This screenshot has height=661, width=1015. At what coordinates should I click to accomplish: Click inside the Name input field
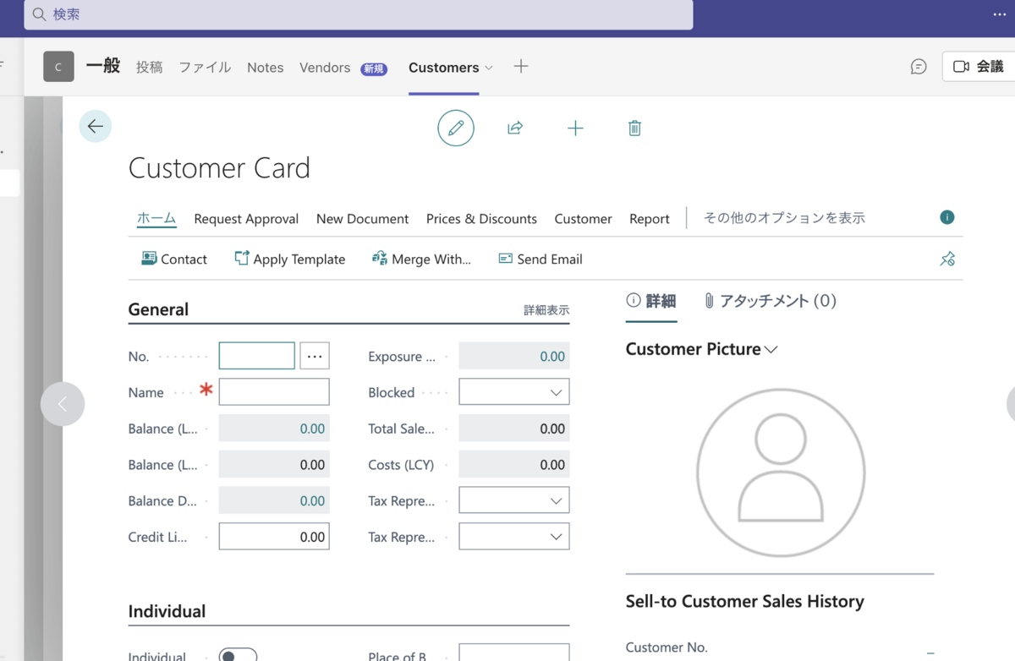(273, 391)
